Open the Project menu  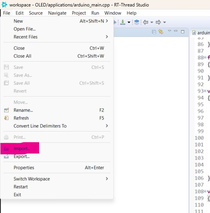[79, 13]
